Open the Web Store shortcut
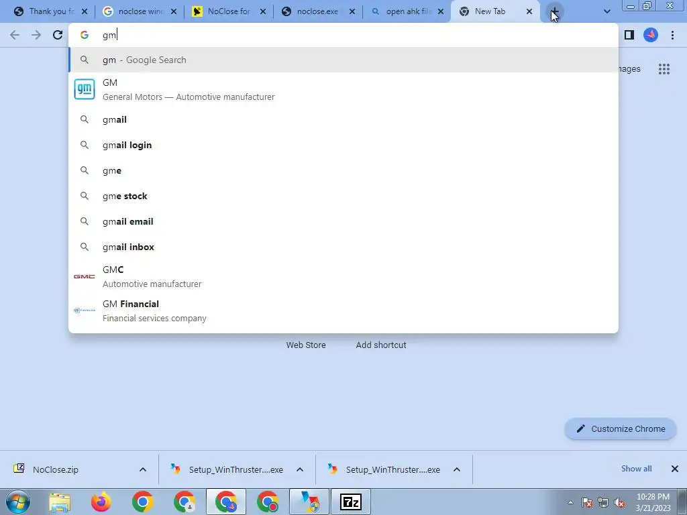The width and height of the screenshot is (687, 515). 306,345
